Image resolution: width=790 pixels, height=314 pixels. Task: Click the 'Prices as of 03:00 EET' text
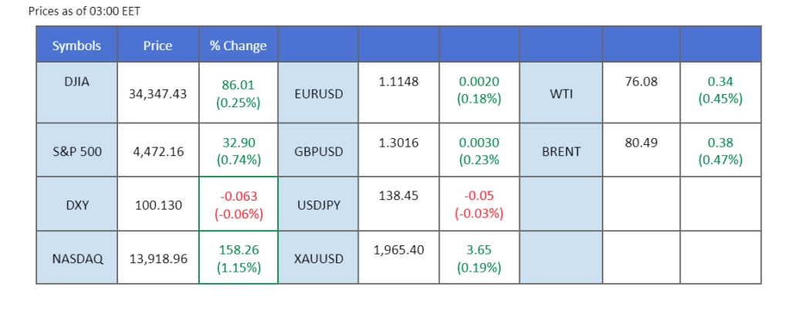point(83,12)
